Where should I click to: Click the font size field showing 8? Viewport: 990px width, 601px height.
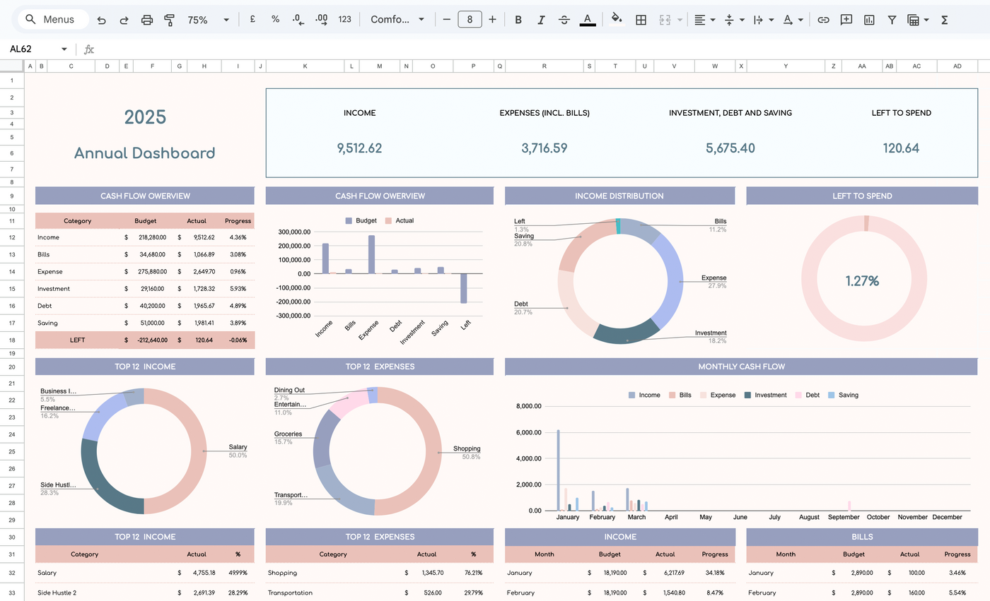[470, 20]
